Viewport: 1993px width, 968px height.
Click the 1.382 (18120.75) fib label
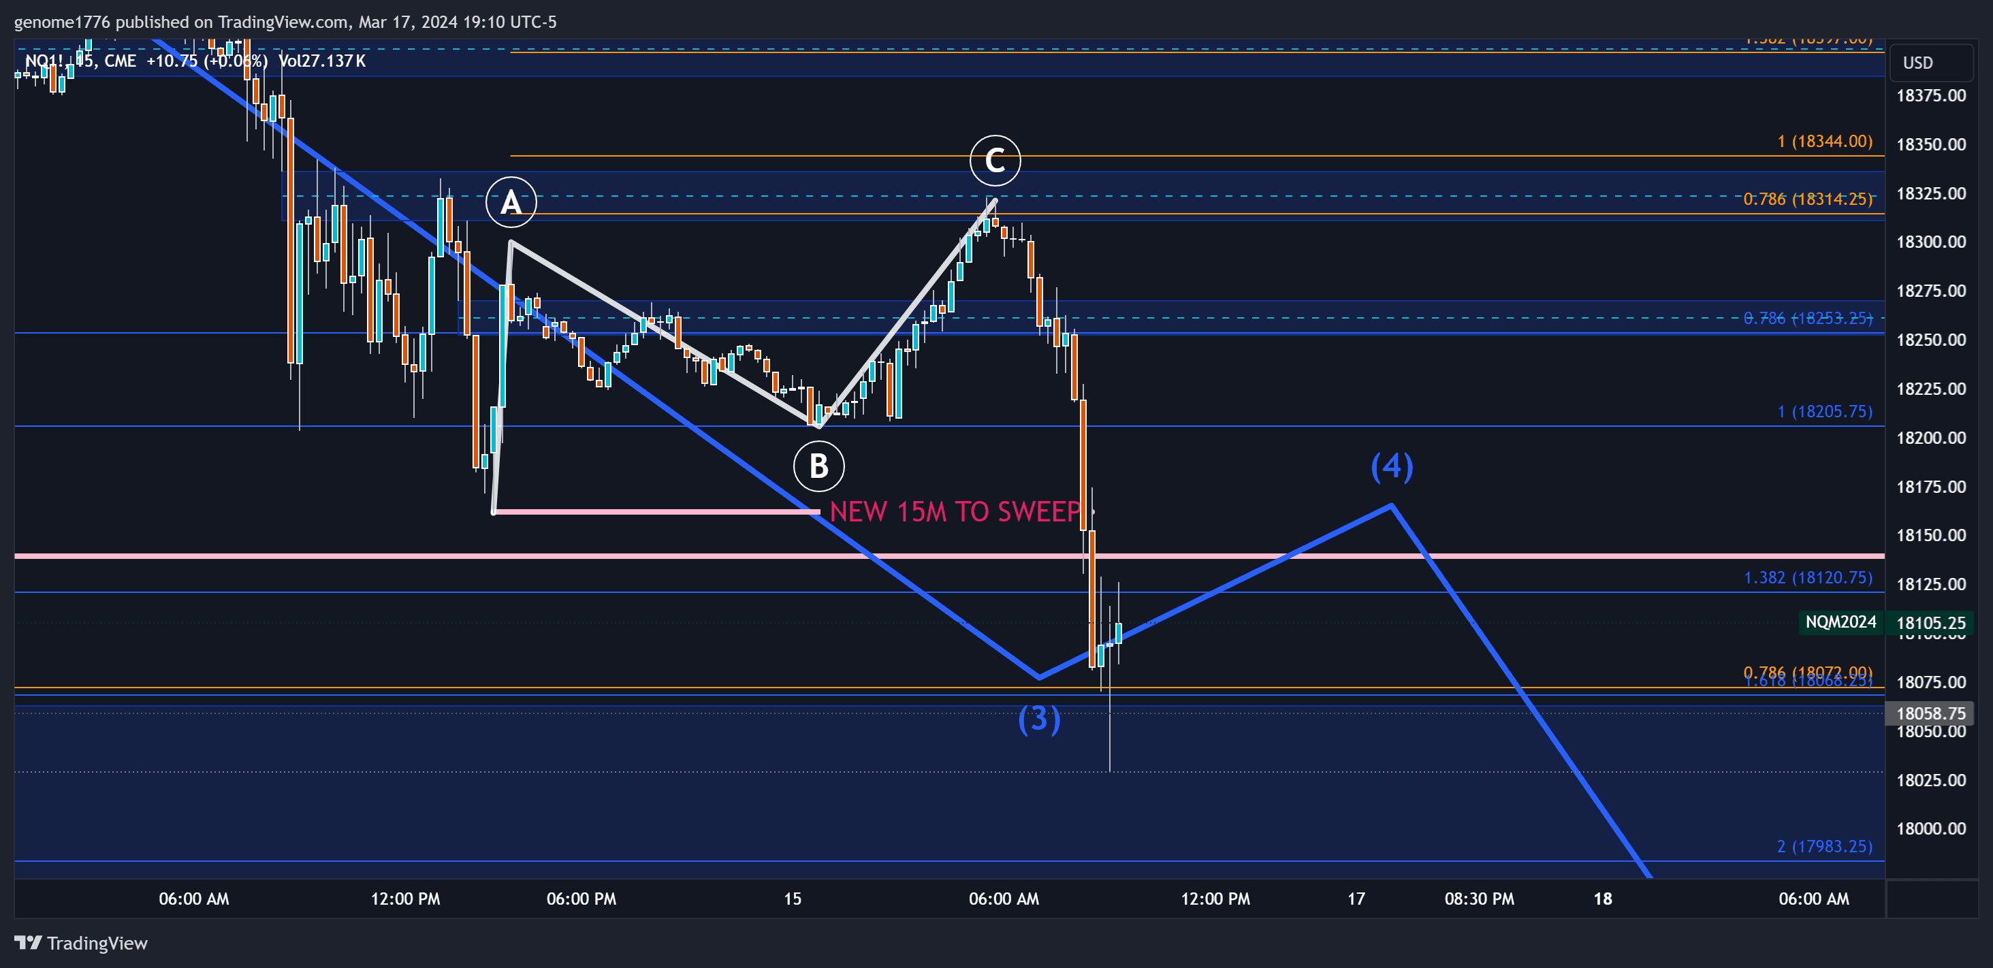pos(1807,577)
